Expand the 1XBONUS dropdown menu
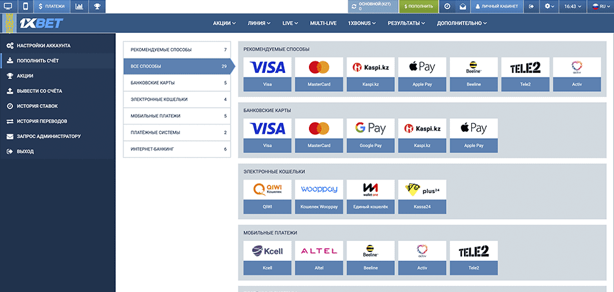 pyautogui.click(x=362, y=23)
